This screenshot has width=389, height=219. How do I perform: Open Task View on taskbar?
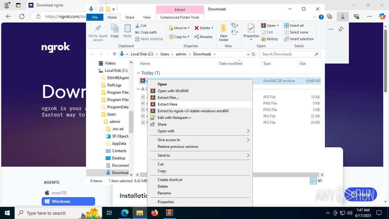[109, 213]
